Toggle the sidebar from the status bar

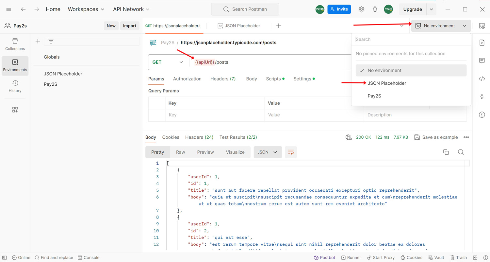5,258
